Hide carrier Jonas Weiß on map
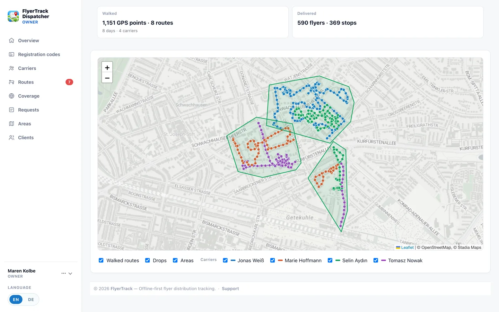Image resolution: width=499 pixels, height=312 pixels. tap(225, 260)
